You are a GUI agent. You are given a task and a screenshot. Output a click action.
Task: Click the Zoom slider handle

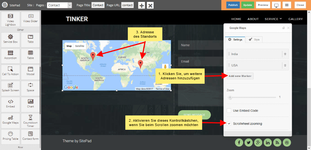click(230, 97)
